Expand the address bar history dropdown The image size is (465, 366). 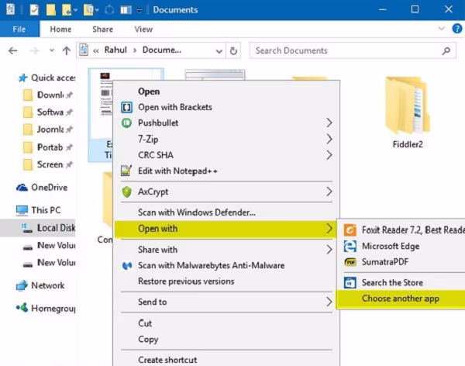pyautogui.click(x=219, y=51)
